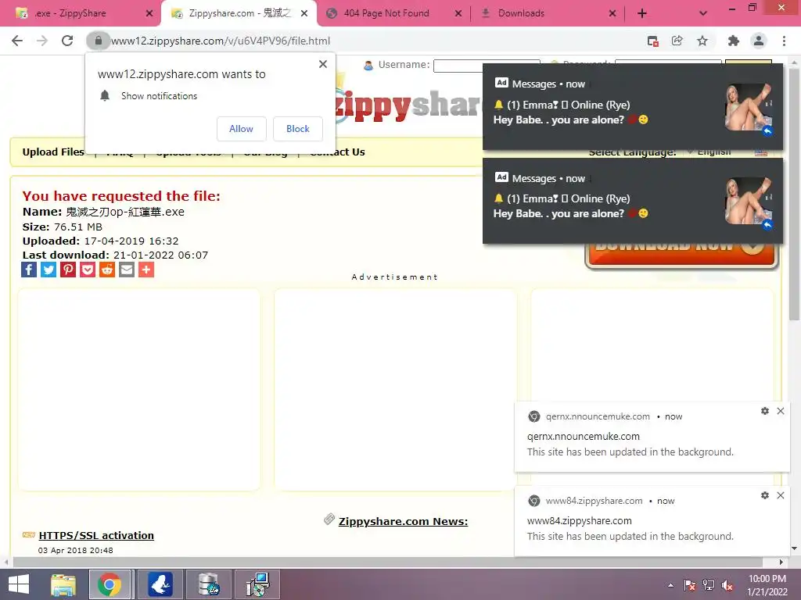Close the Downloads tab
Screen dimensions: 801x600
(612, 13)
